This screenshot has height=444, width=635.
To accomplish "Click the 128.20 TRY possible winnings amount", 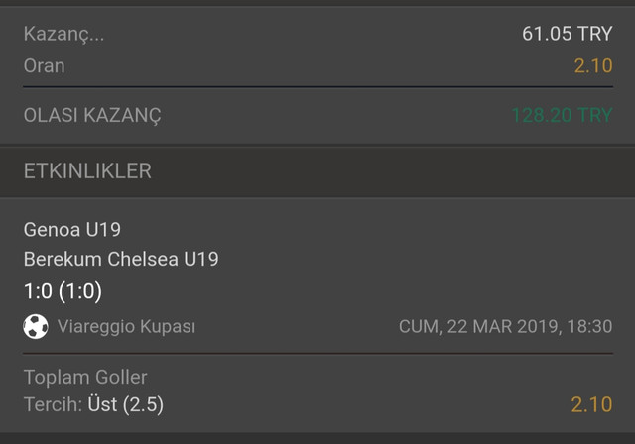I will (563, 115).
